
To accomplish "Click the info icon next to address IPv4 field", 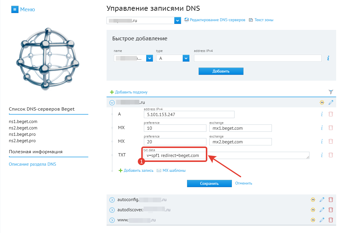I will coord(328,58).
